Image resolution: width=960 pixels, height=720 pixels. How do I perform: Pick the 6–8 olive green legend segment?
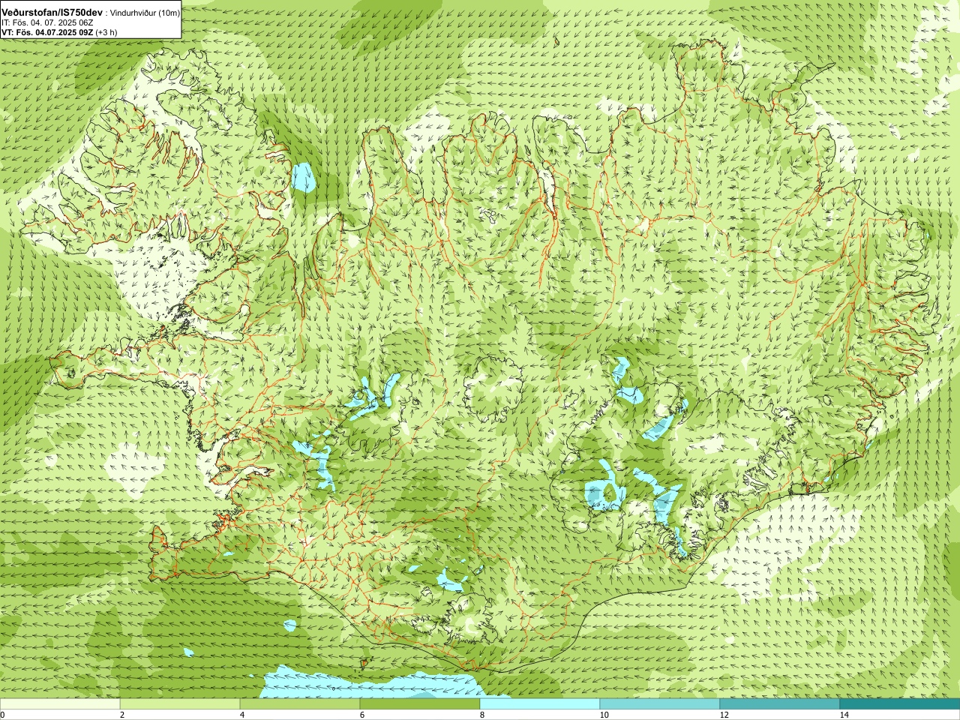(x=420, y=704)
